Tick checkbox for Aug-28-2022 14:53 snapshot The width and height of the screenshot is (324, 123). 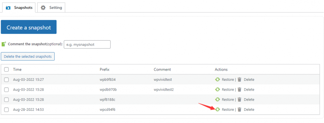click(6, 109)
